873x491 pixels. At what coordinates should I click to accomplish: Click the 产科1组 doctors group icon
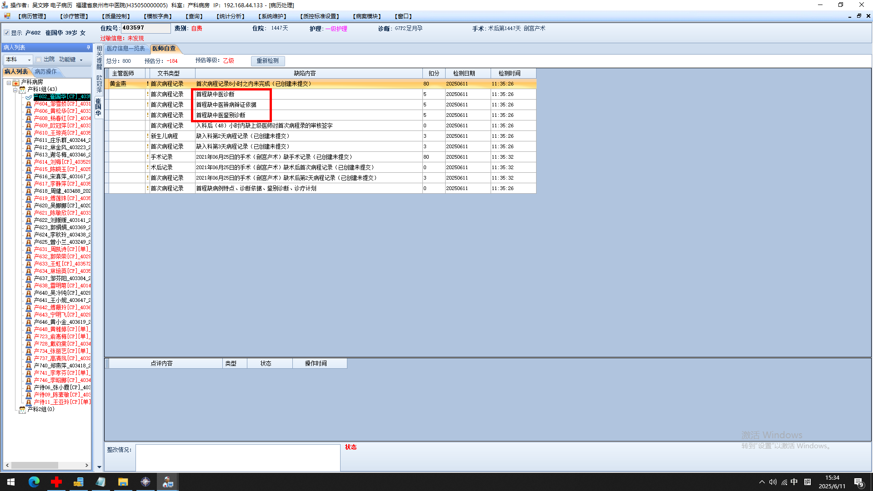pos(22,90)
